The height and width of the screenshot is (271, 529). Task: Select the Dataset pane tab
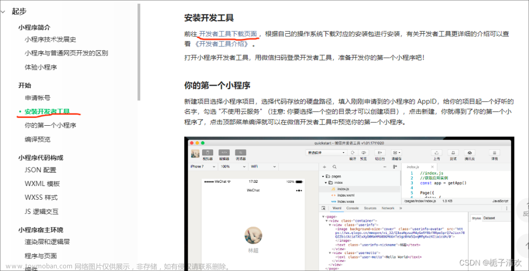489,218
